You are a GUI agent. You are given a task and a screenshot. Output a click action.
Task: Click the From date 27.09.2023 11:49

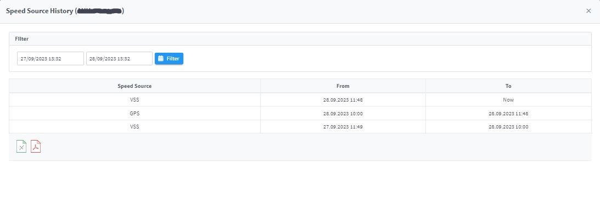click(x=343, y=127)
